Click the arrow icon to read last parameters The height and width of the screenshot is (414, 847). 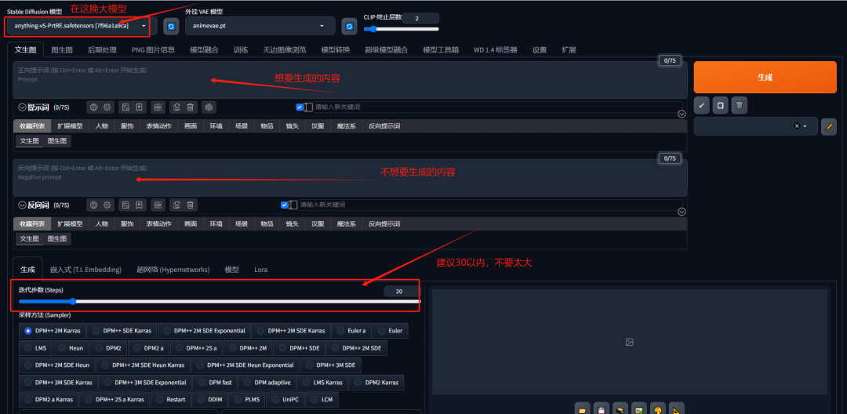coord(702,105)
